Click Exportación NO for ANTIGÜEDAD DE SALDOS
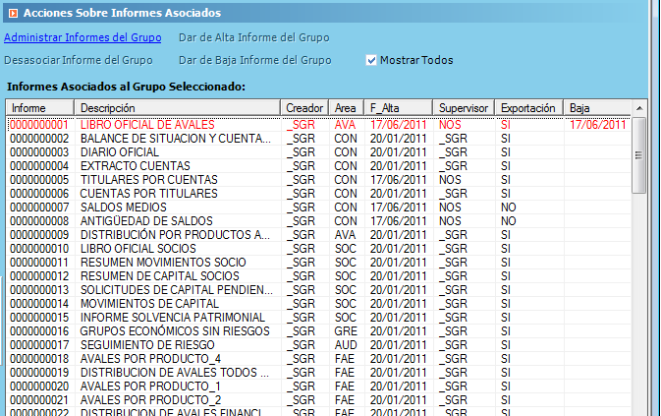This screenshot has height=416, width=661. pos(509,221)
